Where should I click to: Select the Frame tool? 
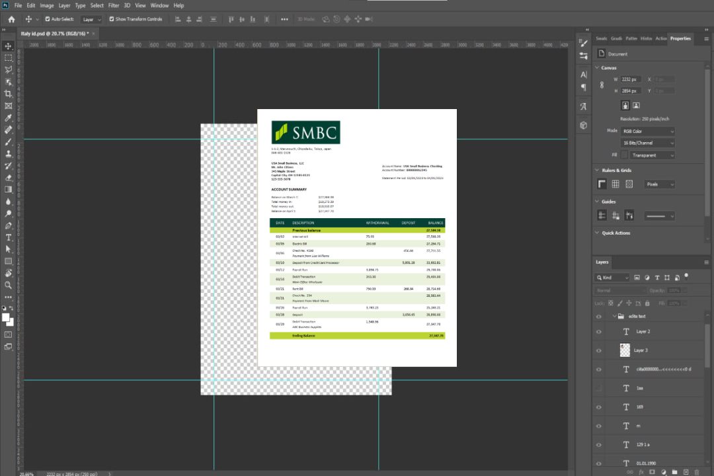(x=8, y=106)
